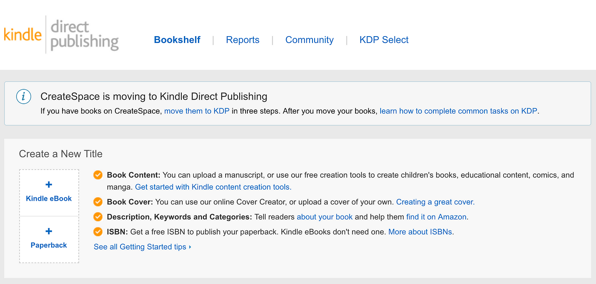Viewport: 596px width, 284px height.
Task: Open the 'Creating a great cover' link
Action: click(x=436, y=202)
